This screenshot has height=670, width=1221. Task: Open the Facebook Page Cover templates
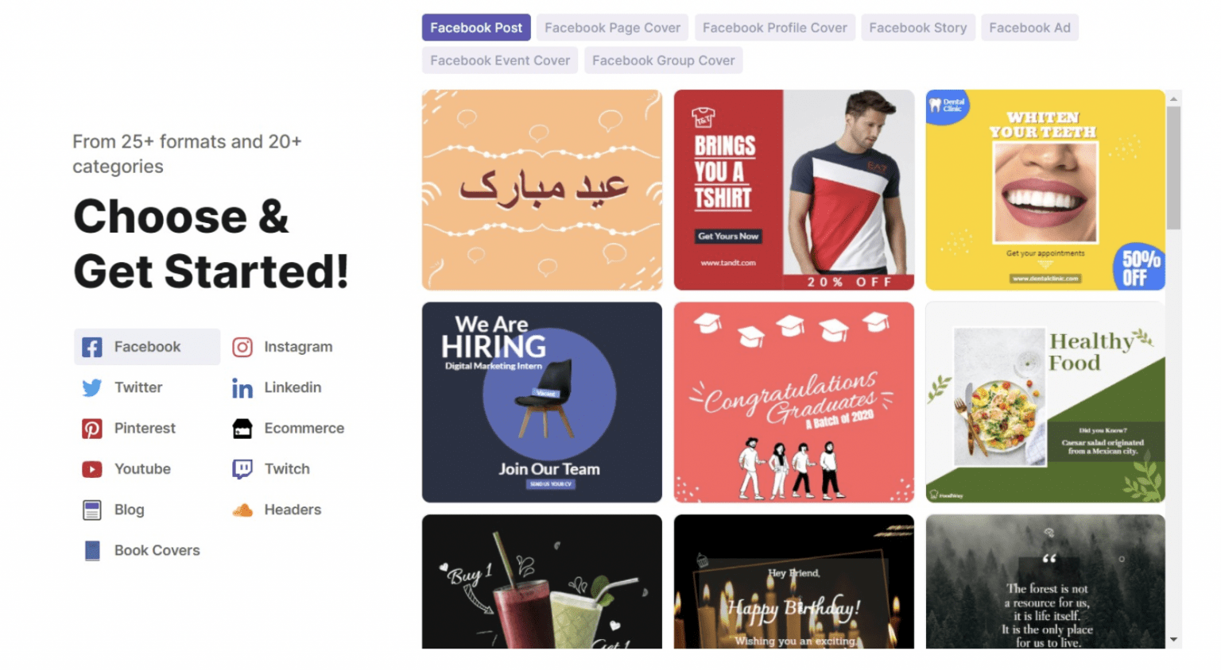click(x=612, y=27)
